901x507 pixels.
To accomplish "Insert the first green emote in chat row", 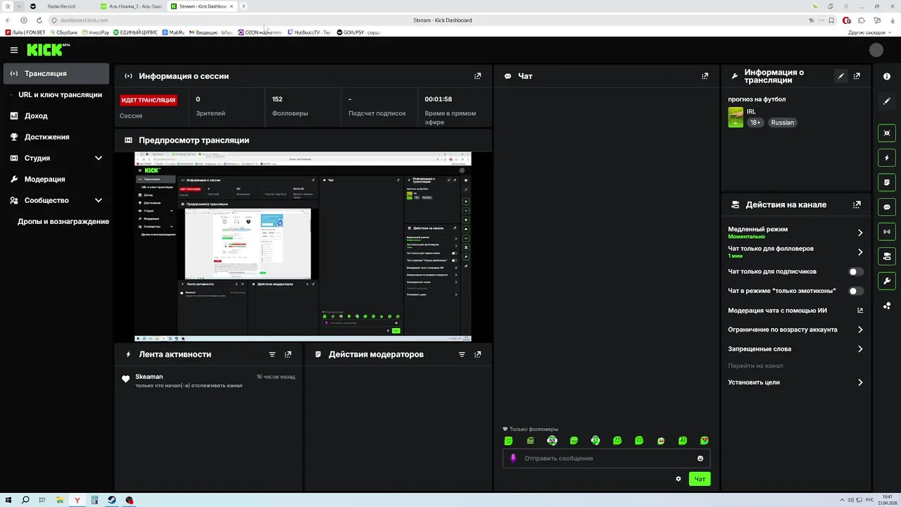I will 509,441.
